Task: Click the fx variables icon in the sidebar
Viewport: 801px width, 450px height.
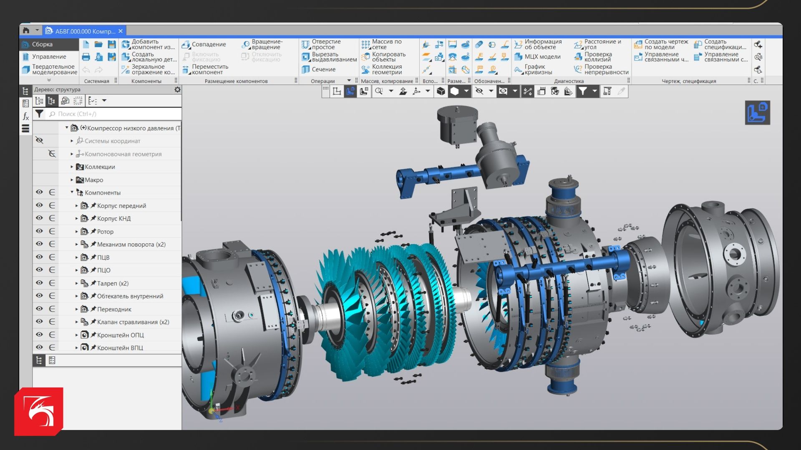Action: 25,116
